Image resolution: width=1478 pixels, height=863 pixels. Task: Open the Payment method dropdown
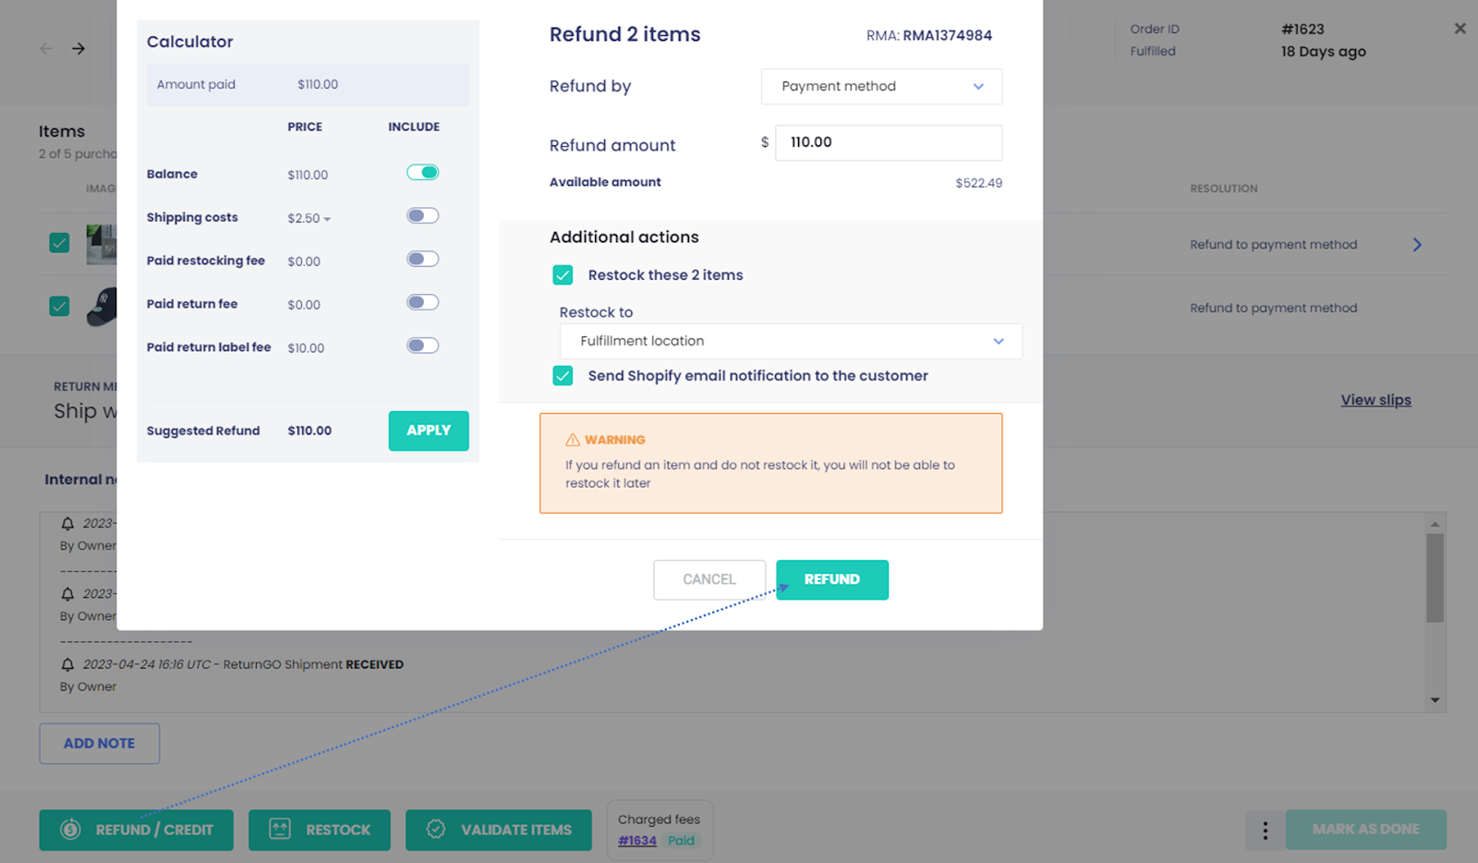pos(880,86)
